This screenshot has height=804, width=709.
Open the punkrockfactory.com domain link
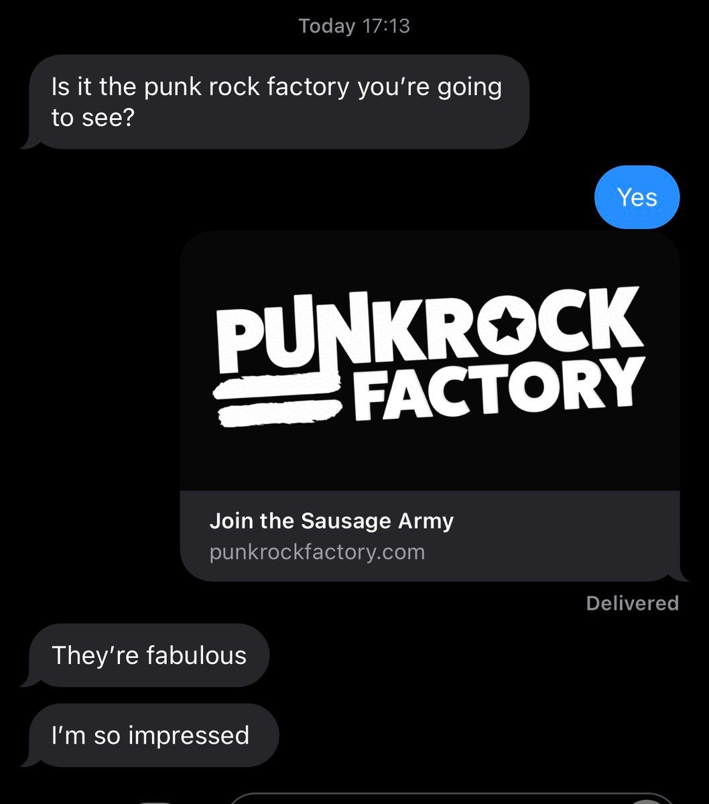point(317,553)
